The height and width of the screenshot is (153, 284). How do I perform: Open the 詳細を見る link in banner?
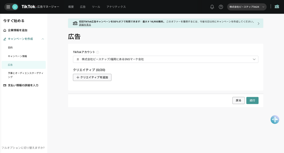85,25
